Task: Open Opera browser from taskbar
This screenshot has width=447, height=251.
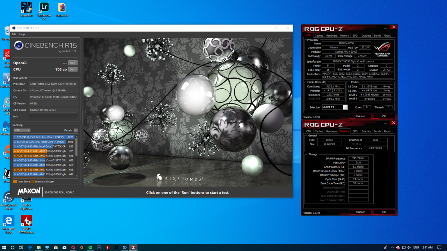Action: tap(73, 248)
